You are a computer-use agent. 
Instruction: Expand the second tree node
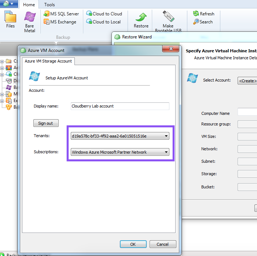tap(2, 68)
